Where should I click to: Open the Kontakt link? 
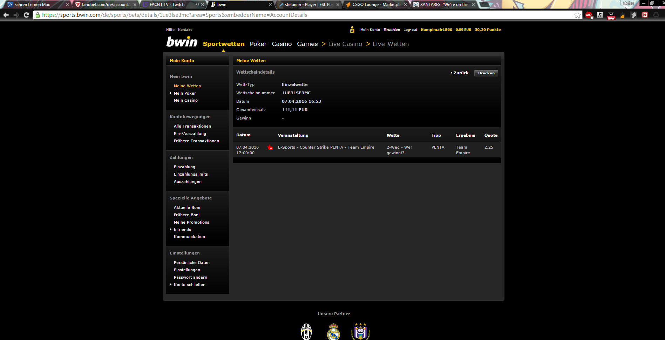(x=185, y=30)
